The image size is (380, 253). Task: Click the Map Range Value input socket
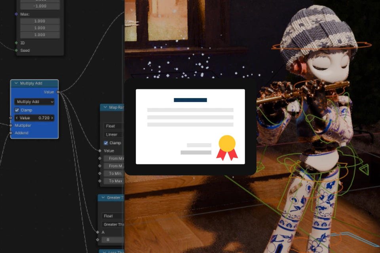point(100,151)
